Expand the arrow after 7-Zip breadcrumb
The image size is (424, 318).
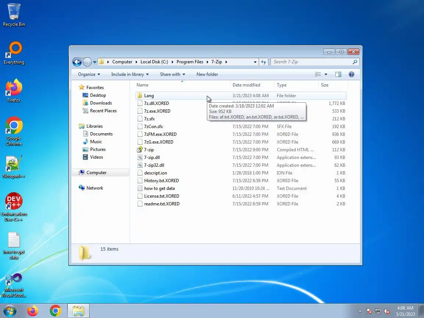click(226, 62)
